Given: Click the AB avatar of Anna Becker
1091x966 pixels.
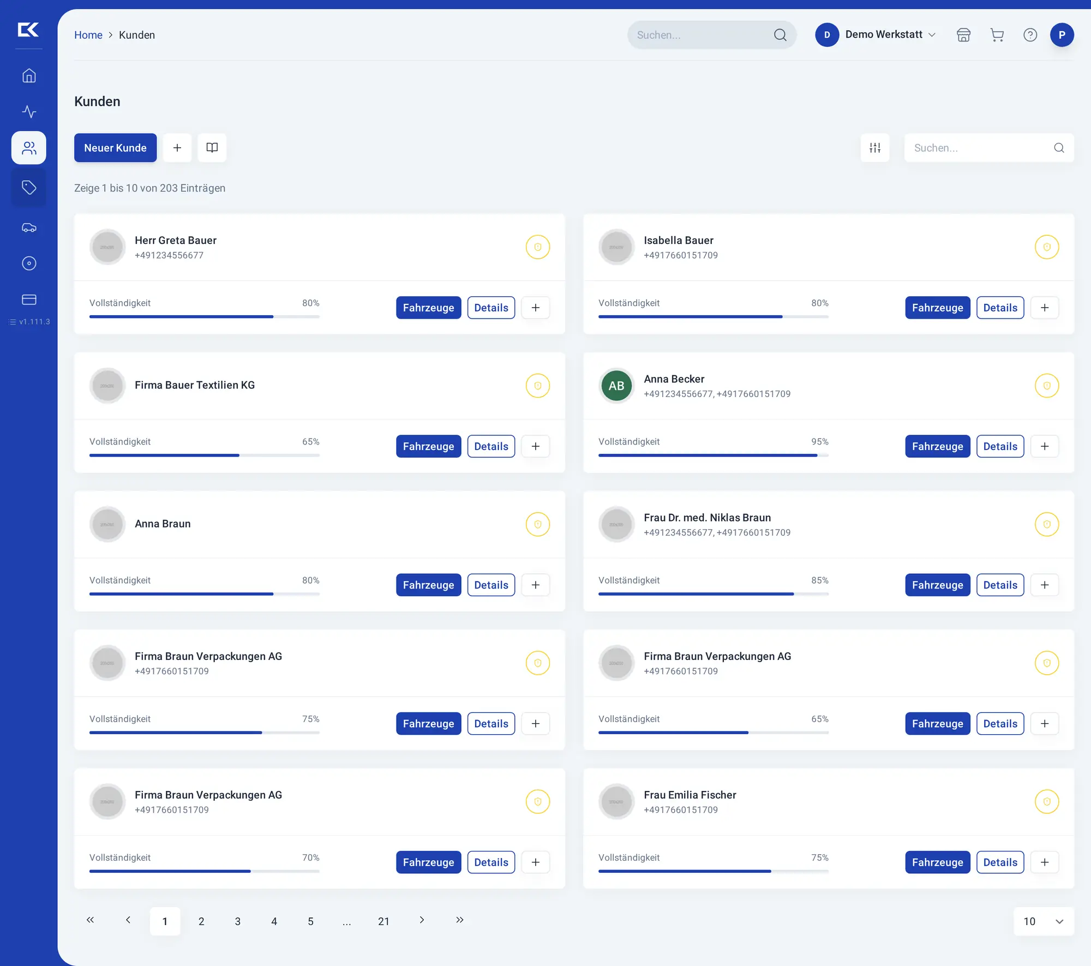Looking at the screenshot, I should [616, 386].
